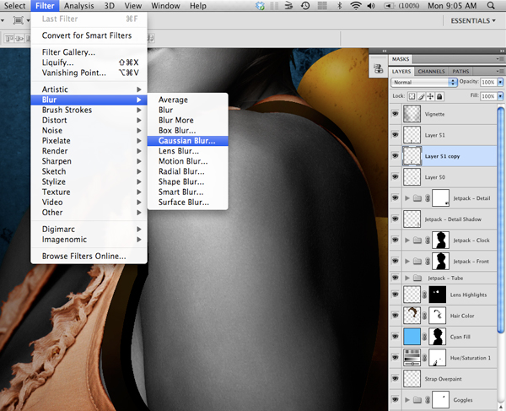The width and height of the screenshot is (506, 411).
Task: Select the Layers panel tab
Action: pyautogui.click(x=401, y=72)
